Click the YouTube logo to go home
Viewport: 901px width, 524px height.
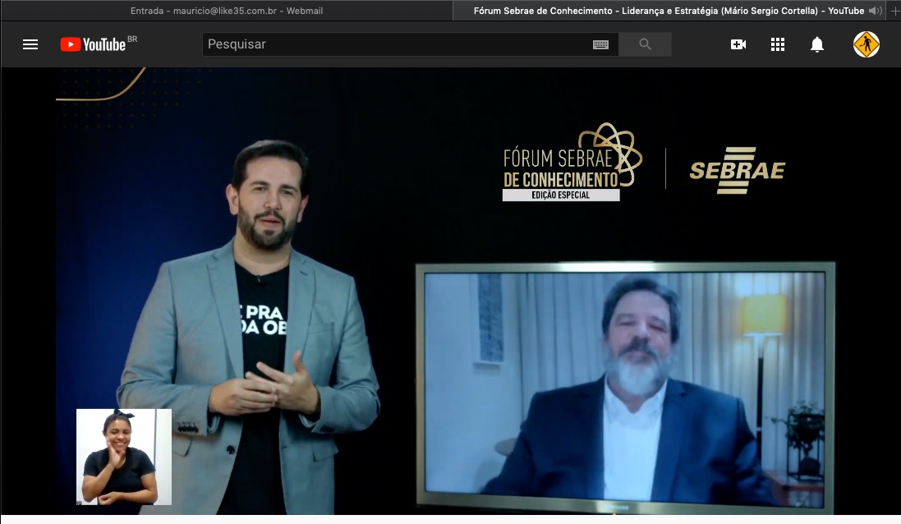coord(94,44)
